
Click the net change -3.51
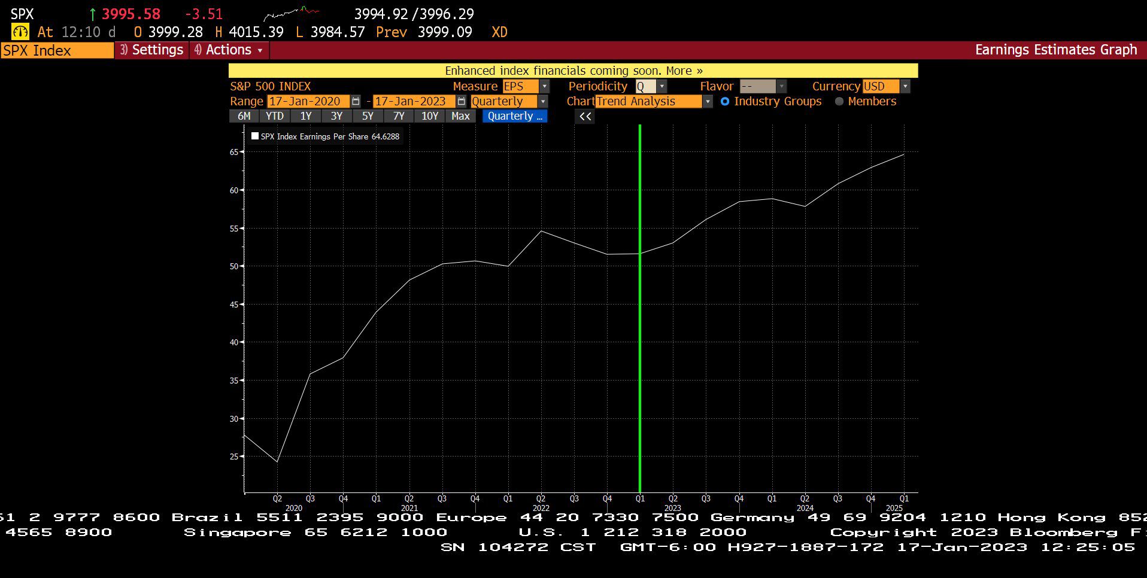point(204,14)
